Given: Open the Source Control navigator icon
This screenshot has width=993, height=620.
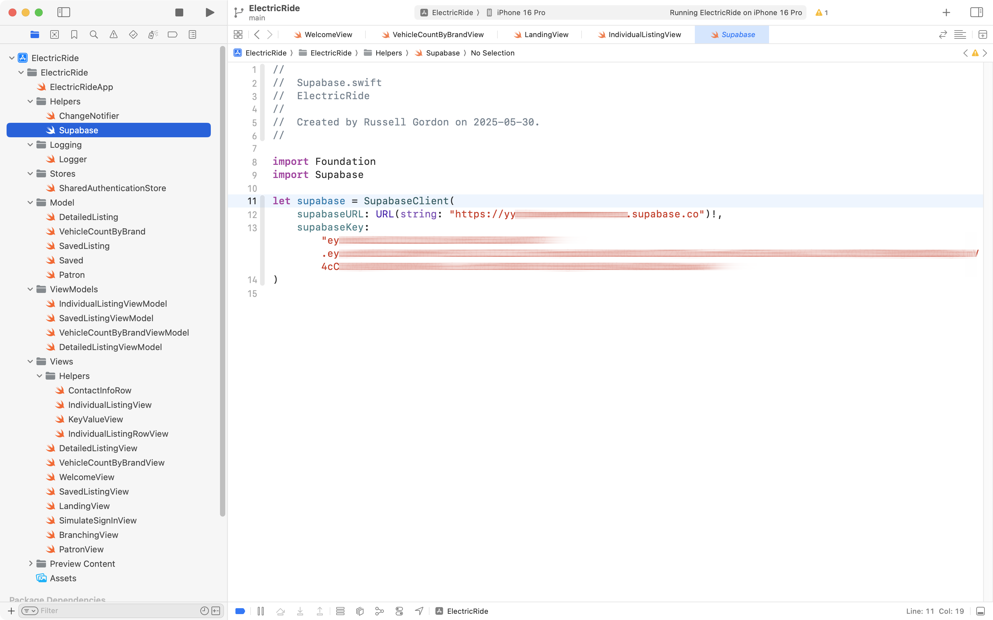Looking at the screenshot, I should click(55, 35).
